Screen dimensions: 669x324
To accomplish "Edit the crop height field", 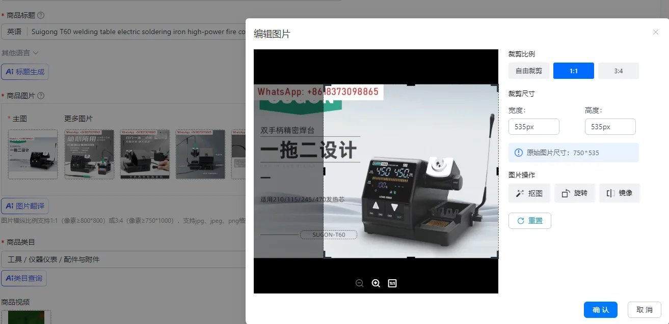I will tap(610, 127).
